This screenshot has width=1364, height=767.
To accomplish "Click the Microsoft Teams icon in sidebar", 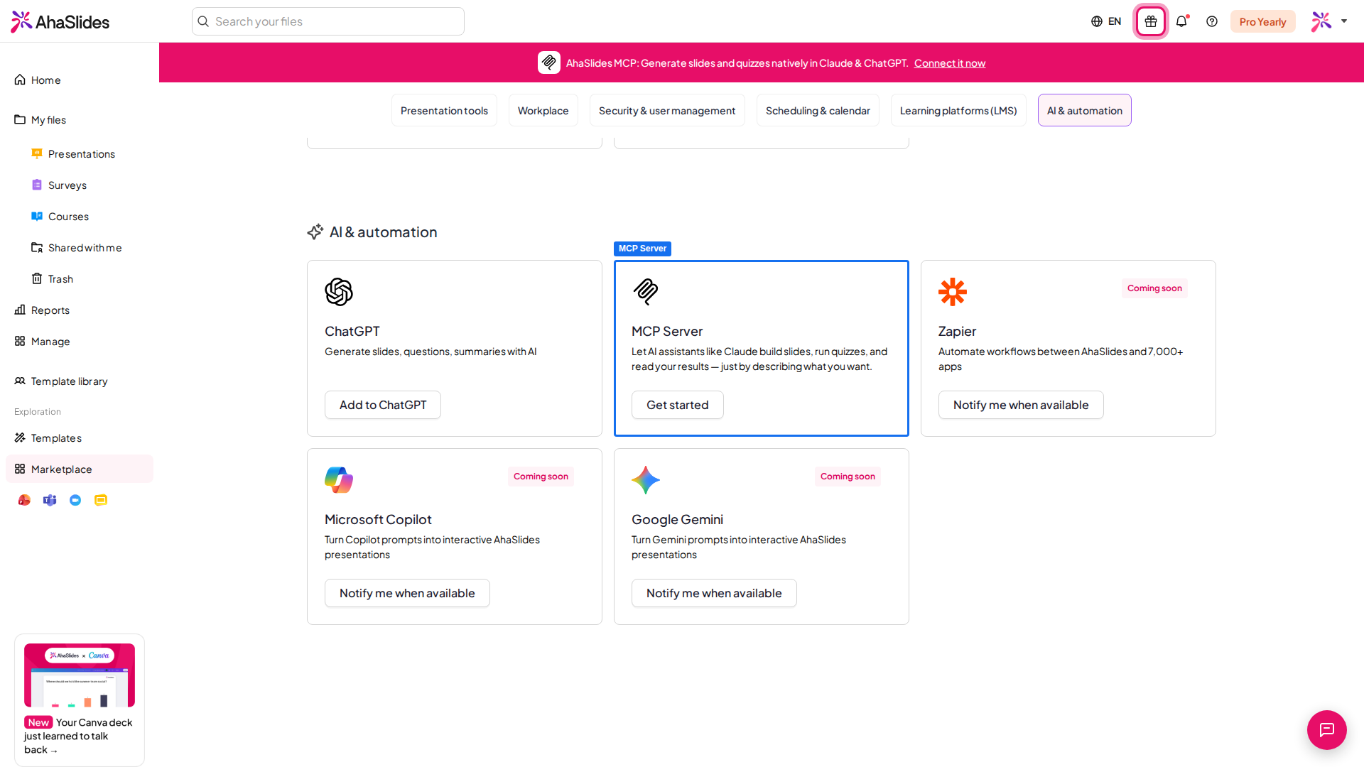I will coord(50,500).
